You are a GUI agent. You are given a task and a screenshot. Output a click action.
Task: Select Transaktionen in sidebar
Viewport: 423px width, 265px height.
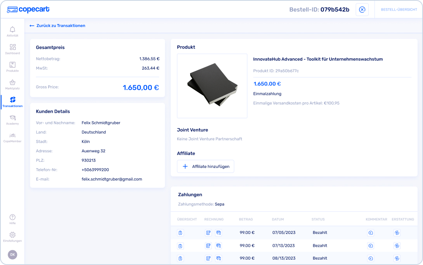tap(12, 102)
